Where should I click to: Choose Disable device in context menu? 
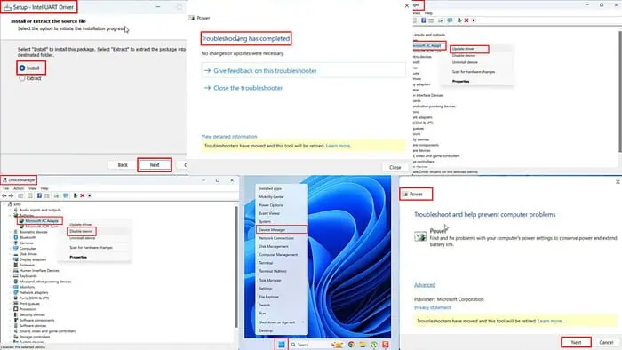[x=81, y=231]
